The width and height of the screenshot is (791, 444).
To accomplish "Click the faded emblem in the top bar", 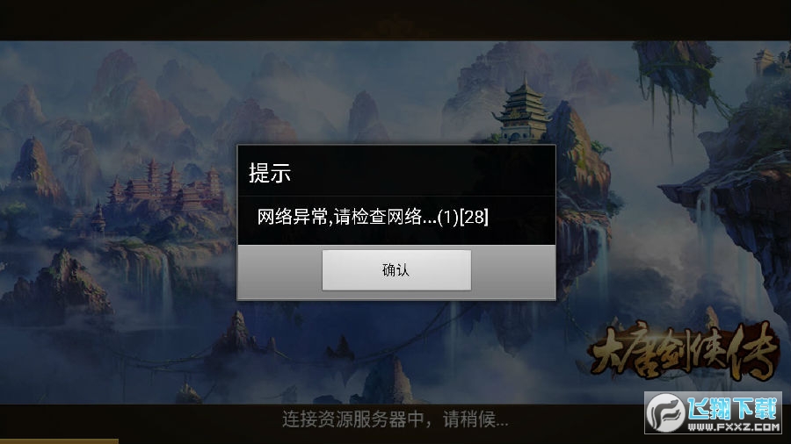I will [396, 26].
